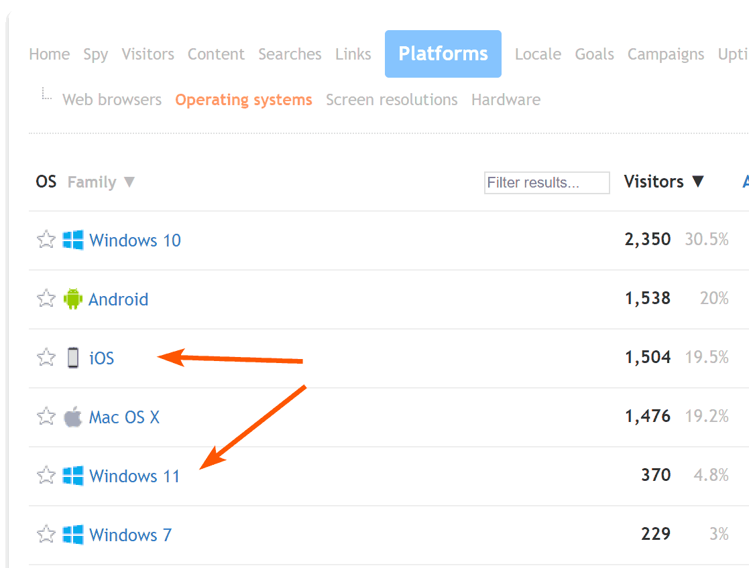Go to the Visitors menu item
Viewport: 749px width, 568px height.
pos(148,54)
